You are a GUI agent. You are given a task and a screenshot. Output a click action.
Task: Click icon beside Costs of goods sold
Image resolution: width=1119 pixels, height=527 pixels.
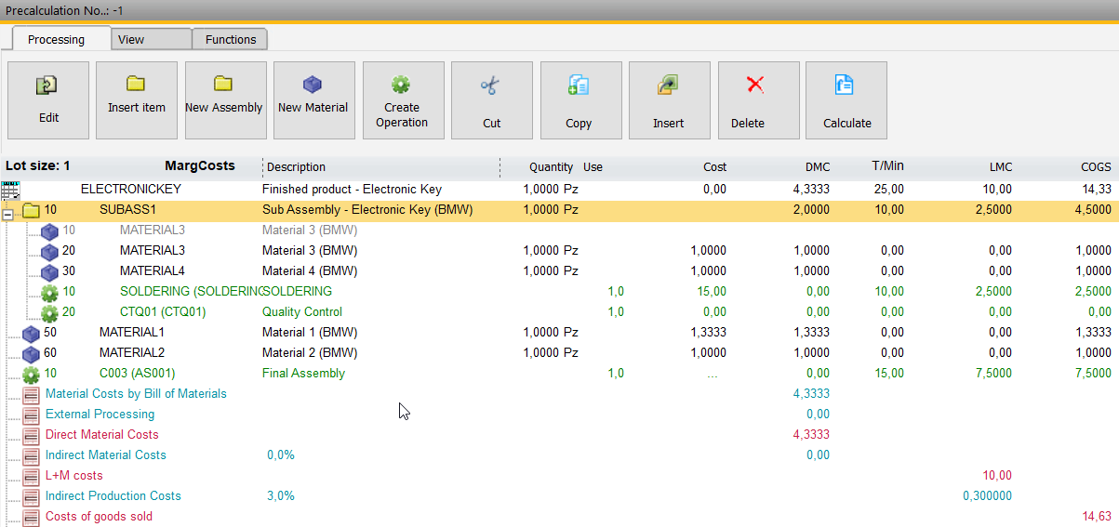pos(31,518)
